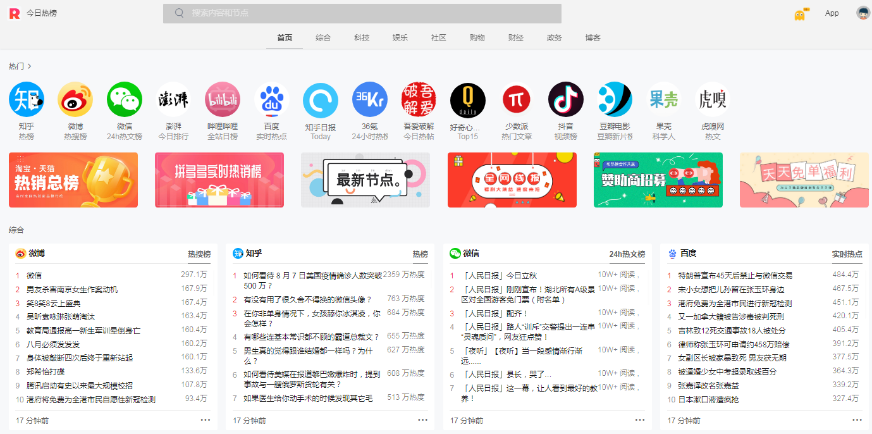
Task: Click the 知乎 logo in the card header
Action: point(238,254)
